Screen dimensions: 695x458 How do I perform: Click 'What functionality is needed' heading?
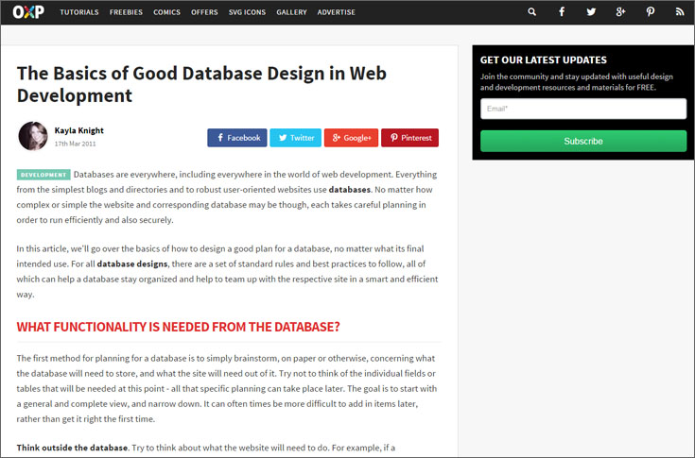click(178, 327)
